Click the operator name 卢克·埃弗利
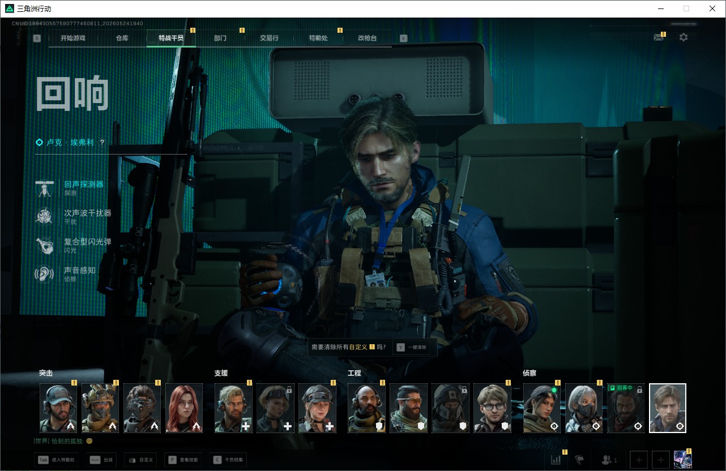 (70, 143)
